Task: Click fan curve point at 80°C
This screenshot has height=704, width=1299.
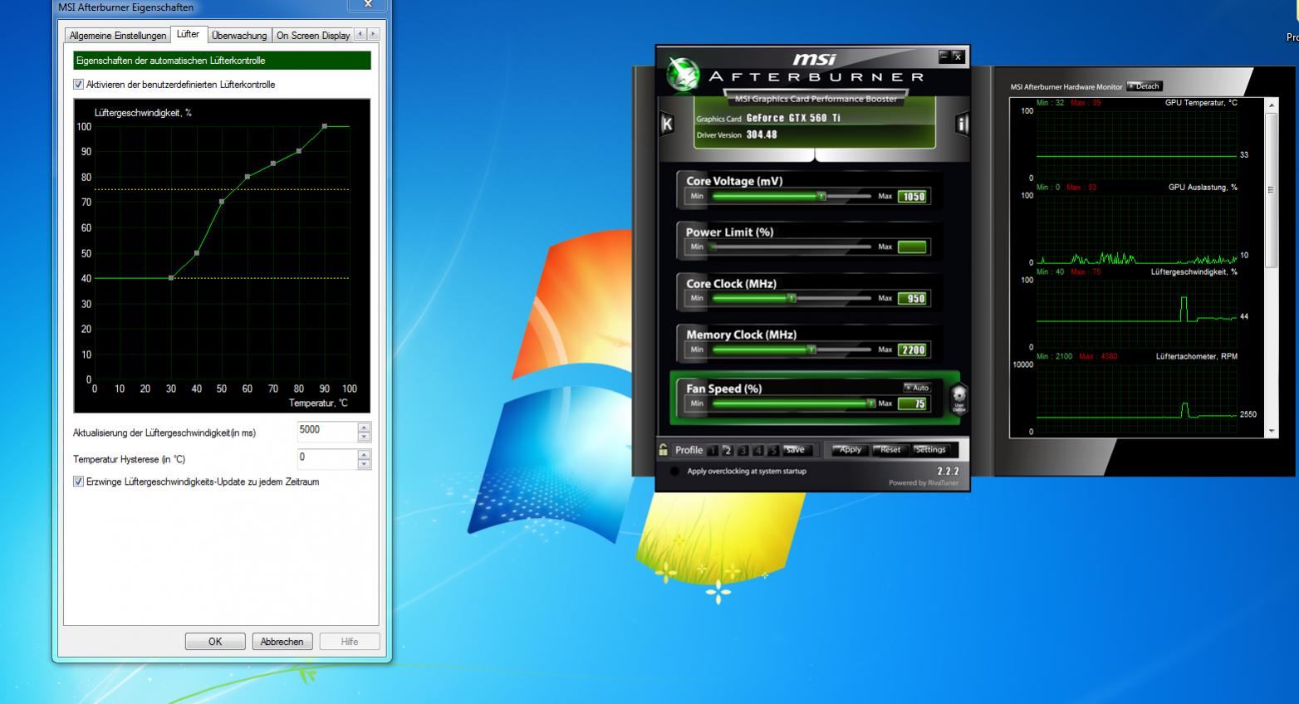Action: point(299,151)
